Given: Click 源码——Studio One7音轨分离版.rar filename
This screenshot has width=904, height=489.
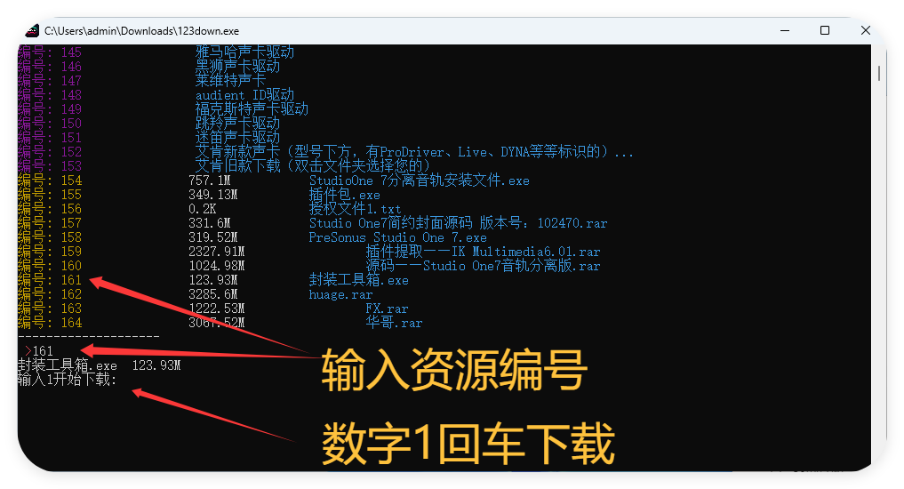Looking at the screenshot, I should [x=483, y=266].
